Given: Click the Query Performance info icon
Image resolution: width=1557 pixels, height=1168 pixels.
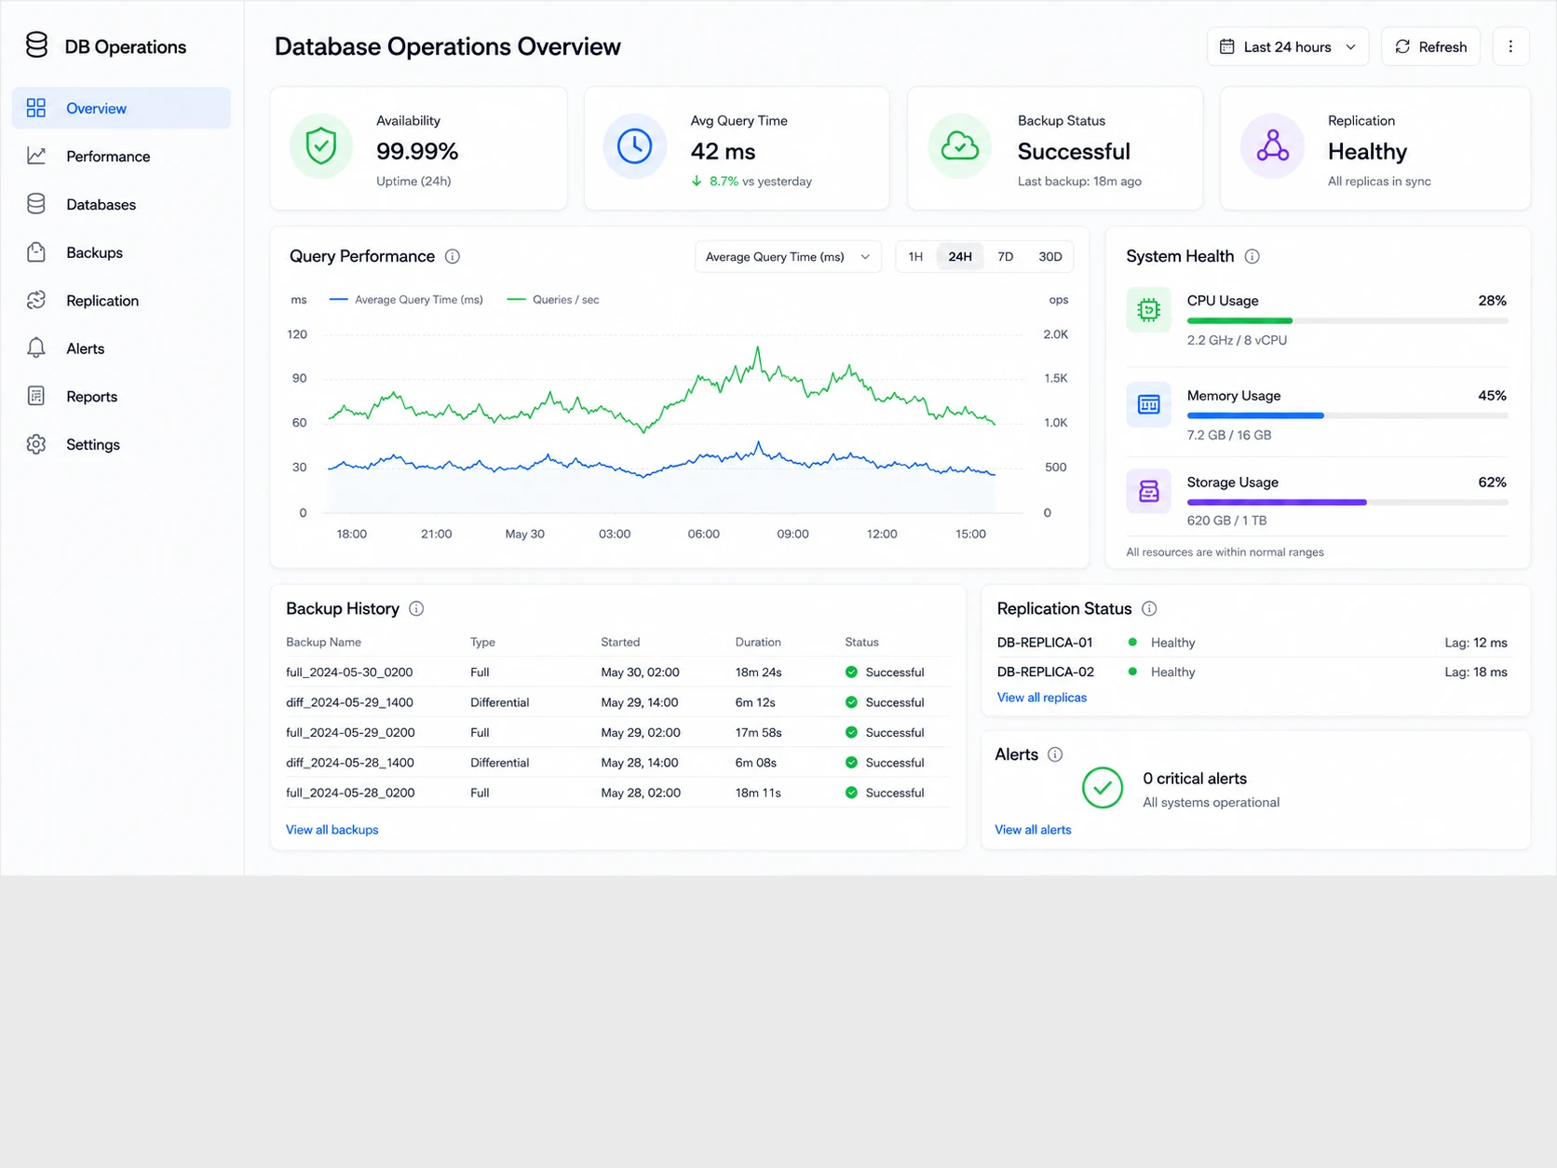Looking at the screenshot, I should [x=453, y=256].
